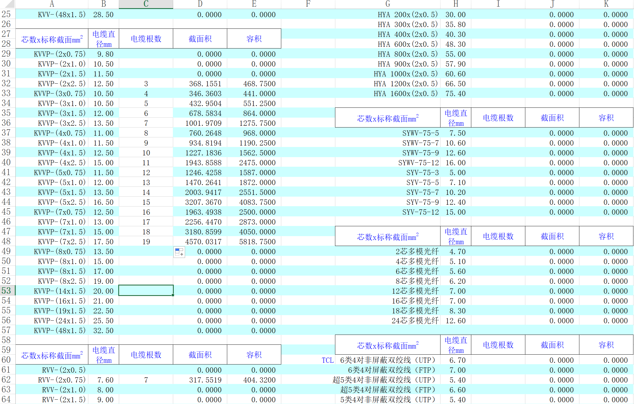Select RVV-(2x0.75) cable count cell with 7
Image resolution: width=634 pixels, height=404 pixels.
coord(146,380)
